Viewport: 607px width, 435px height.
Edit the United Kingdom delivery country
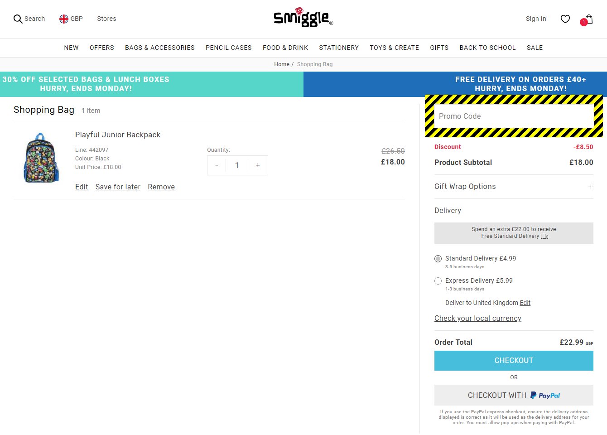(525, 303)
